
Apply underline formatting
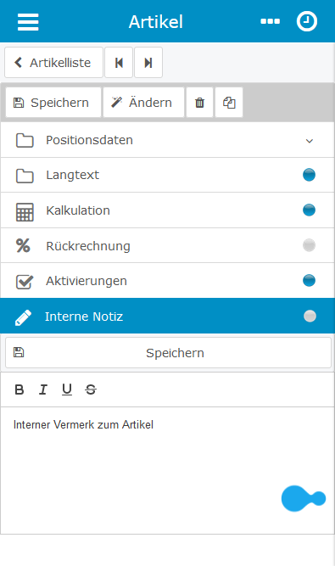click(x=67, y=389)
